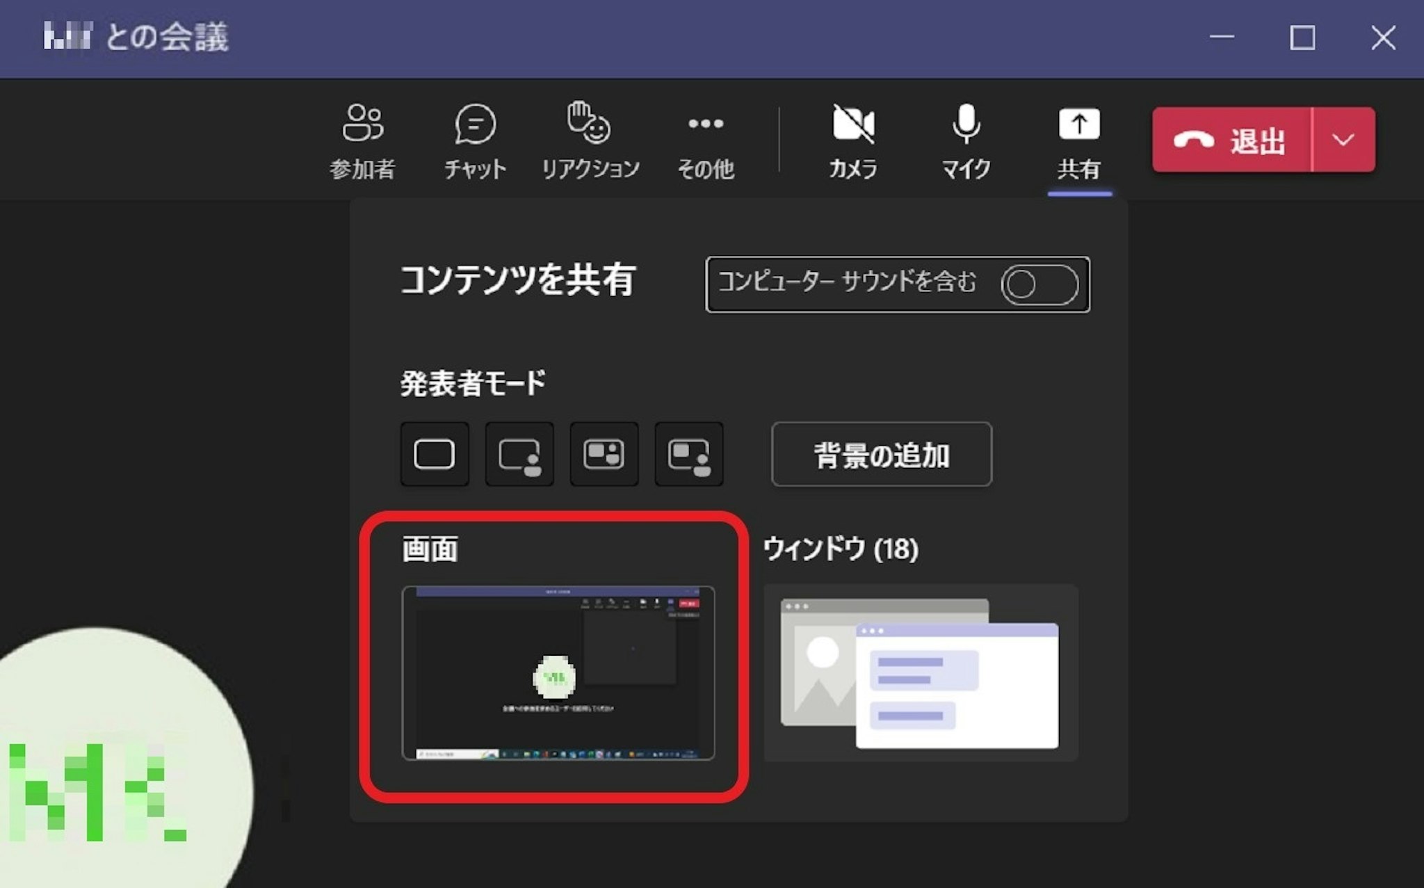Maximize the meeting window
Image resolution: width=1424 pixels, height=888 pixels.
pos(1302,38)
